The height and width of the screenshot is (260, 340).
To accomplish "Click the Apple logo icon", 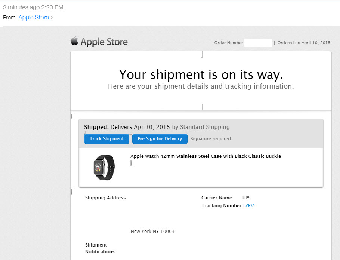I will point(74,40).
